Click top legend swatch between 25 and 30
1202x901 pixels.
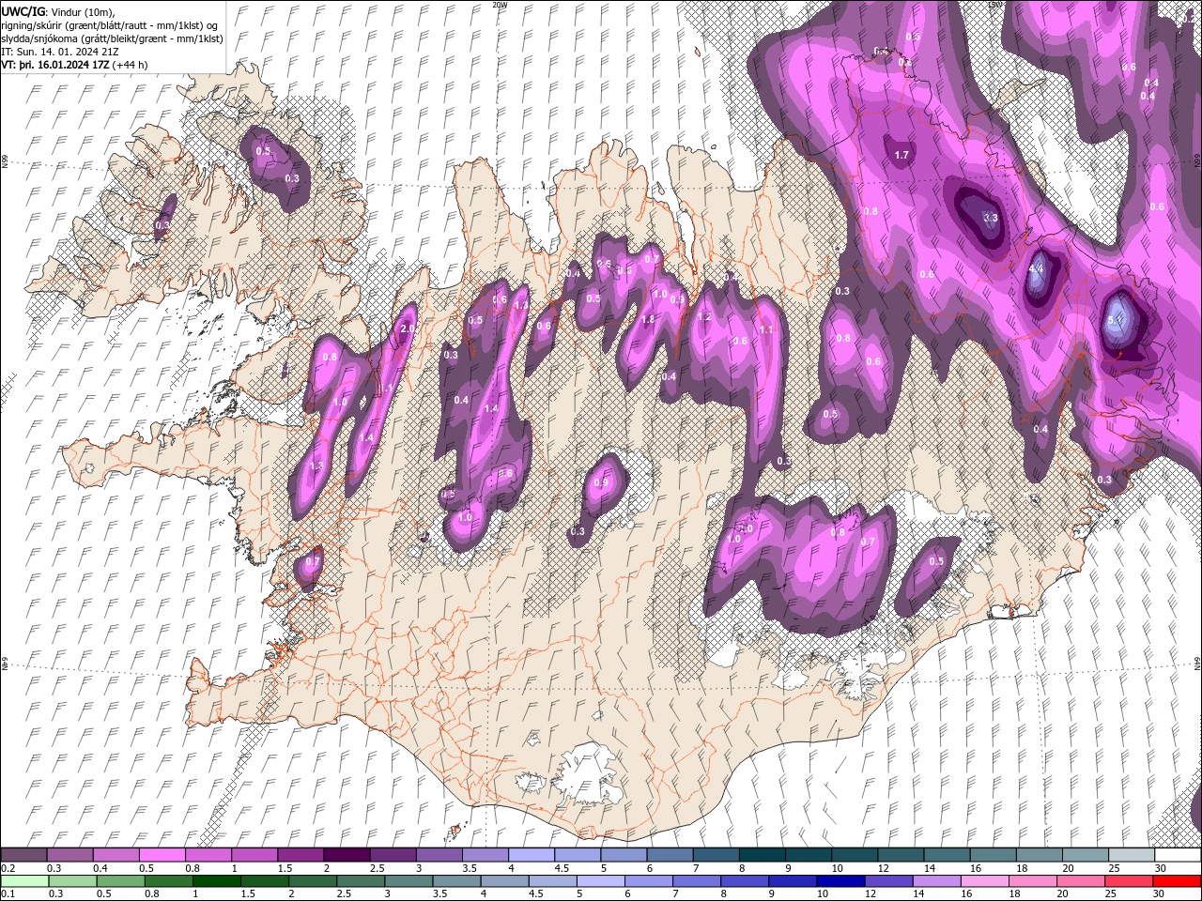pos(1131,855)
